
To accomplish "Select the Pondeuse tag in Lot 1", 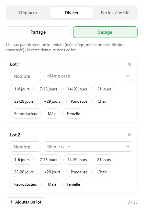I will (79, 101).
